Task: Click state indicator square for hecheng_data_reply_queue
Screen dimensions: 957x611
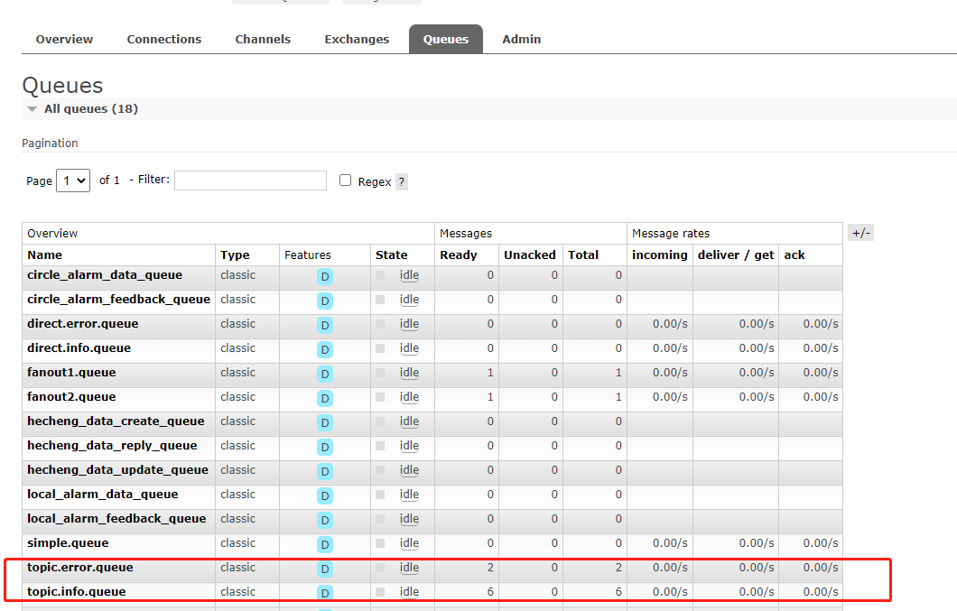Action: tap(380, 446)
